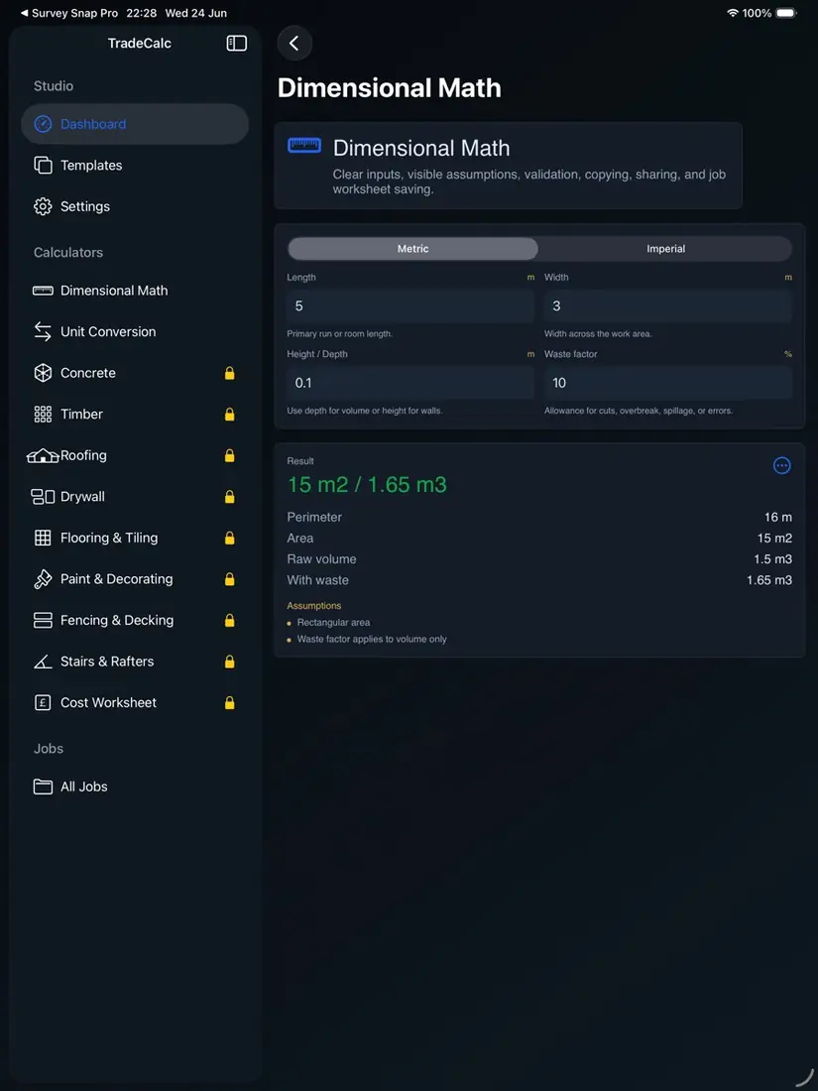Click the Wi-Fi indicator in status bar

click(733, 13)
